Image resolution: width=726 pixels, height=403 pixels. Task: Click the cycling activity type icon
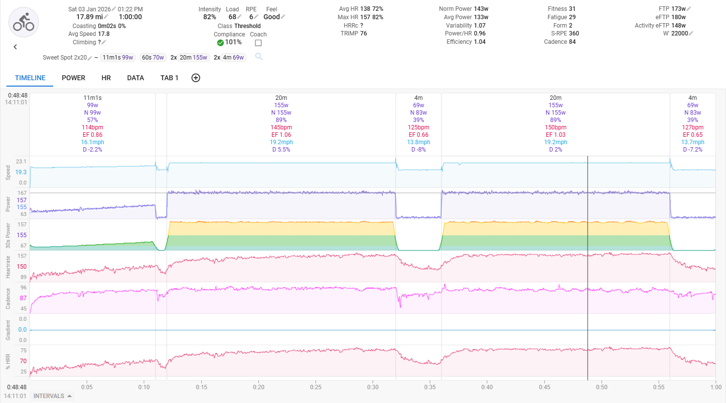(24, 23)
